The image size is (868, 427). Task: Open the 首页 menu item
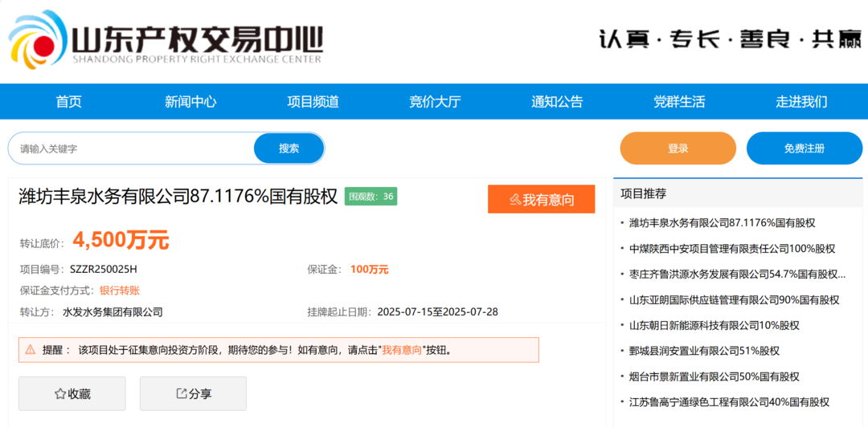pyautogui.click(x=68, y=102)
